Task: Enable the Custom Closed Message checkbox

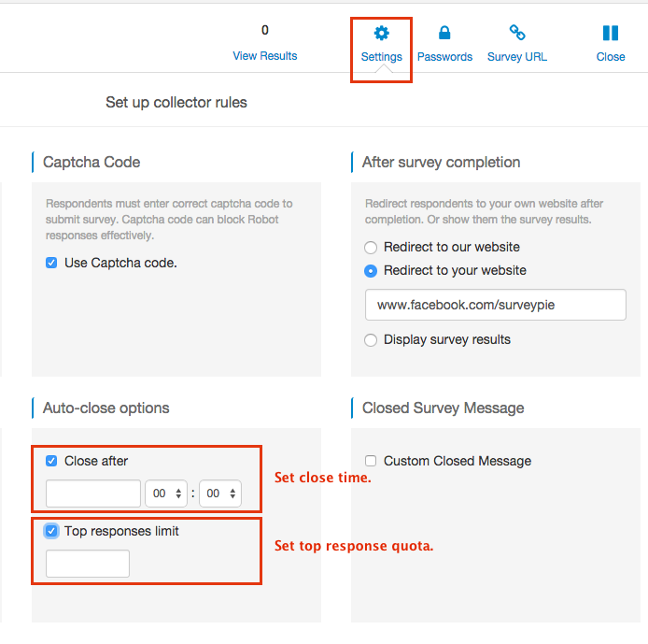Action: (x=371, y=461)
